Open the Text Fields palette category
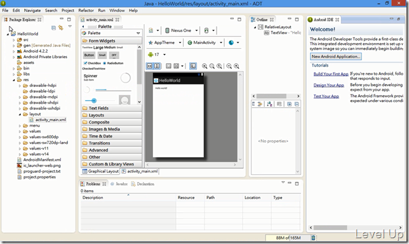The height and width of the screenshot is (244, 409). click(112, 108)
